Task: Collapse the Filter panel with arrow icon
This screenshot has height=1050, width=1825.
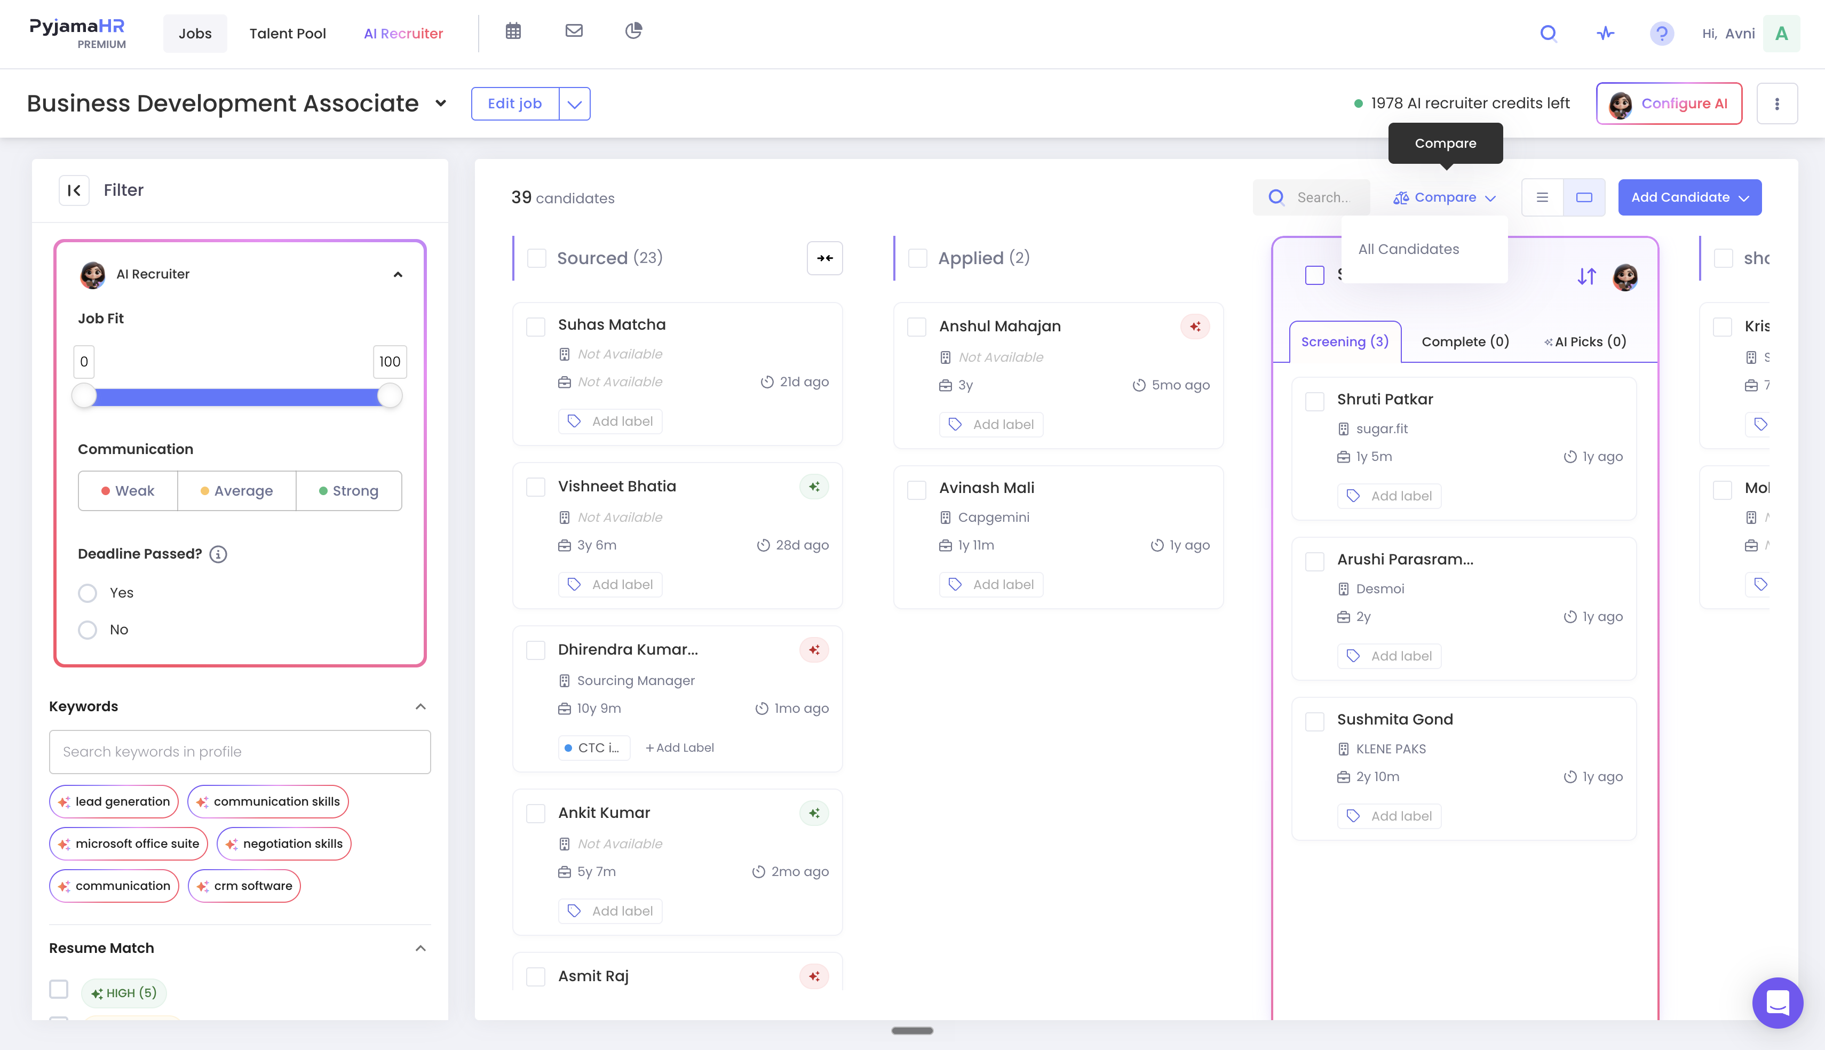Action: [x=74, y=190]
